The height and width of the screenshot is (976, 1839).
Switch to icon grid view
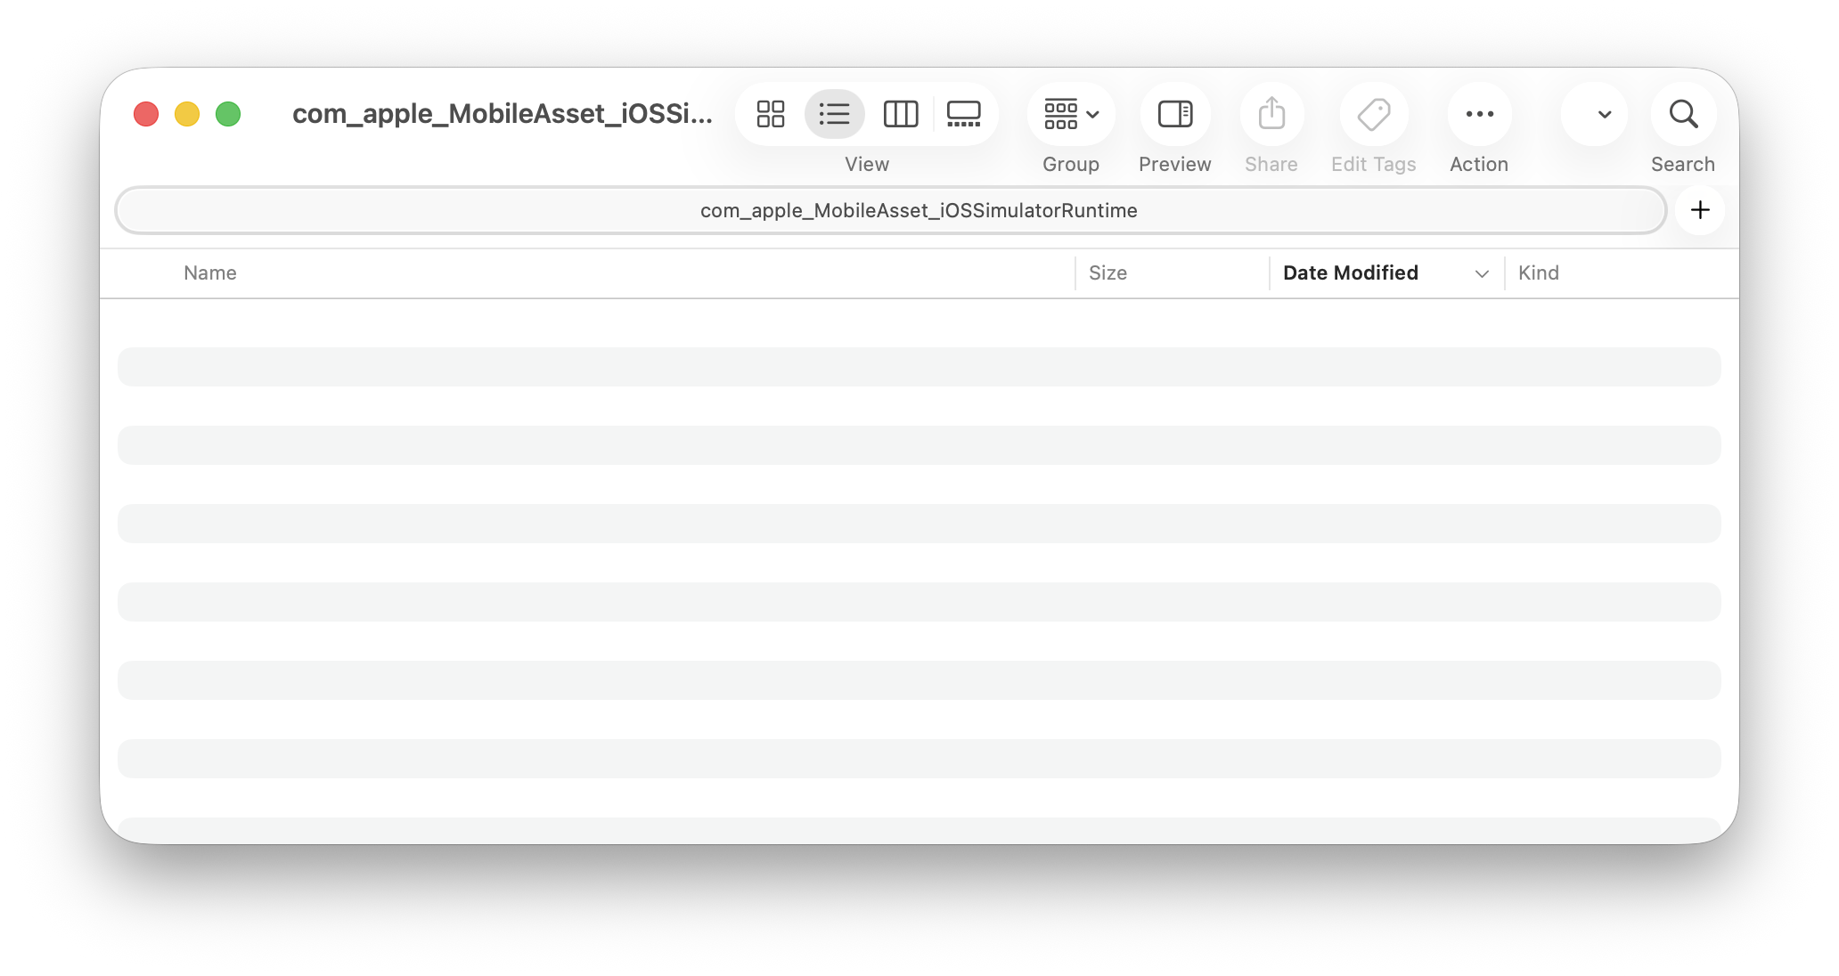[770, 114]
